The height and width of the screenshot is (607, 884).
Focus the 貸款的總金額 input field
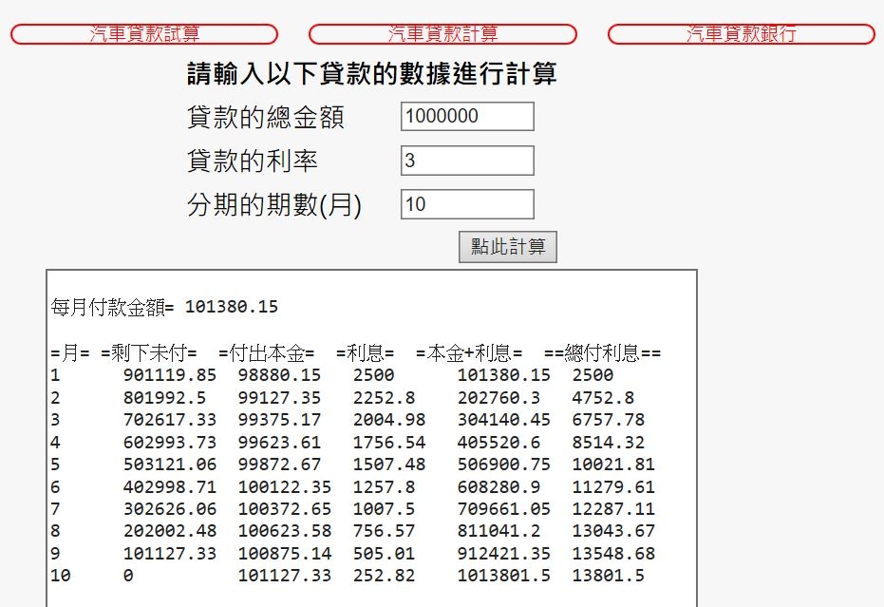[467, 116]
